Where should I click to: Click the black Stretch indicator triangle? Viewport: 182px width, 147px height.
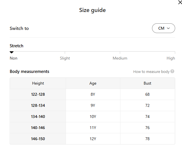(x=11, y=52)
